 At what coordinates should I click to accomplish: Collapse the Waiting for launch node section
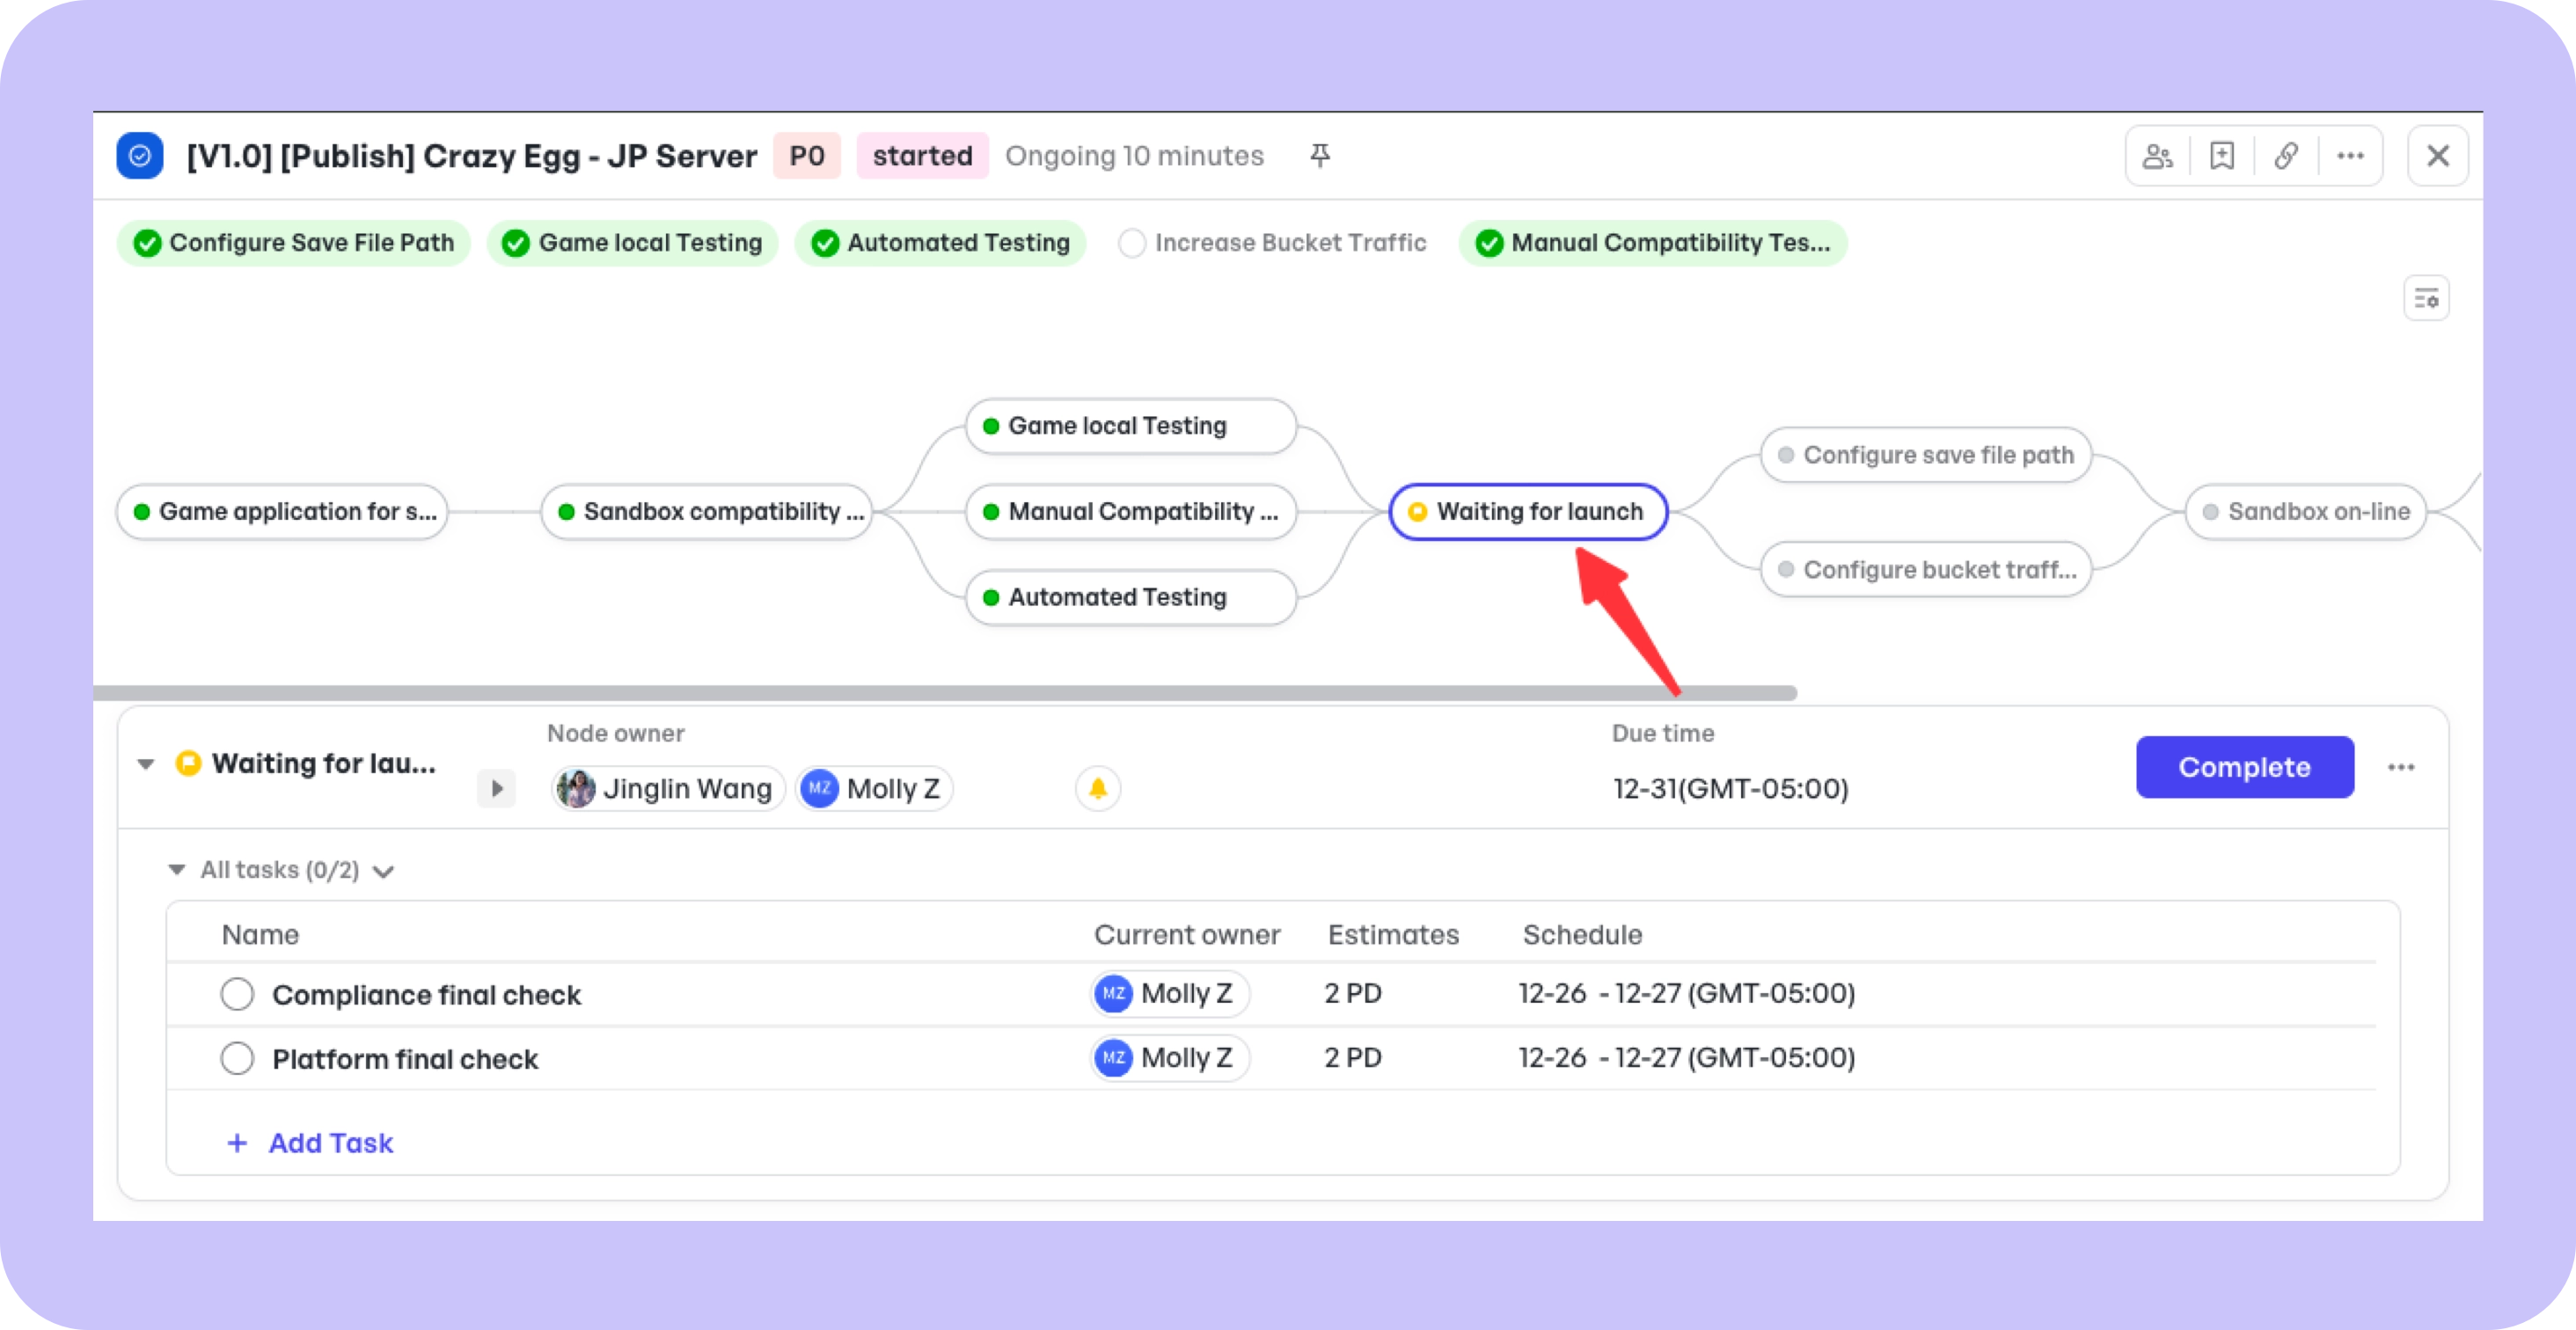(146, 764)
